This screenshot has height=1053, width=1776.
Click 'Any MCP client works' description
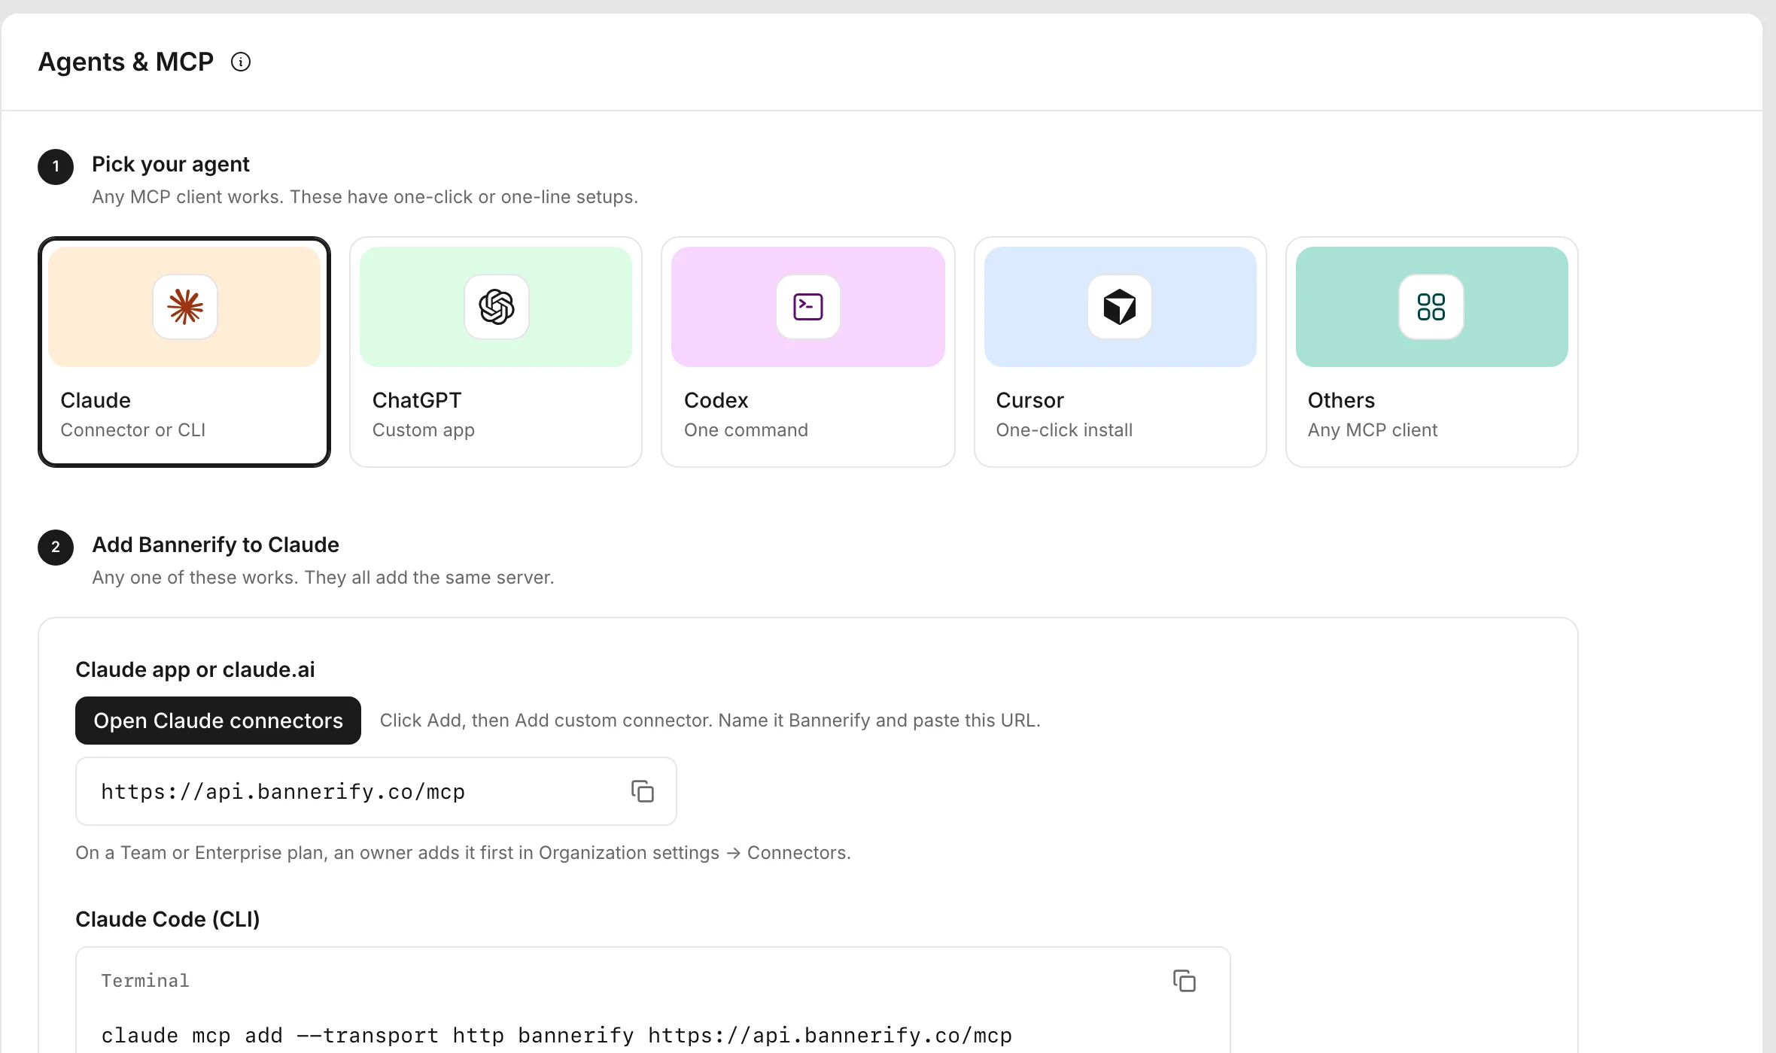pos(365,197)
